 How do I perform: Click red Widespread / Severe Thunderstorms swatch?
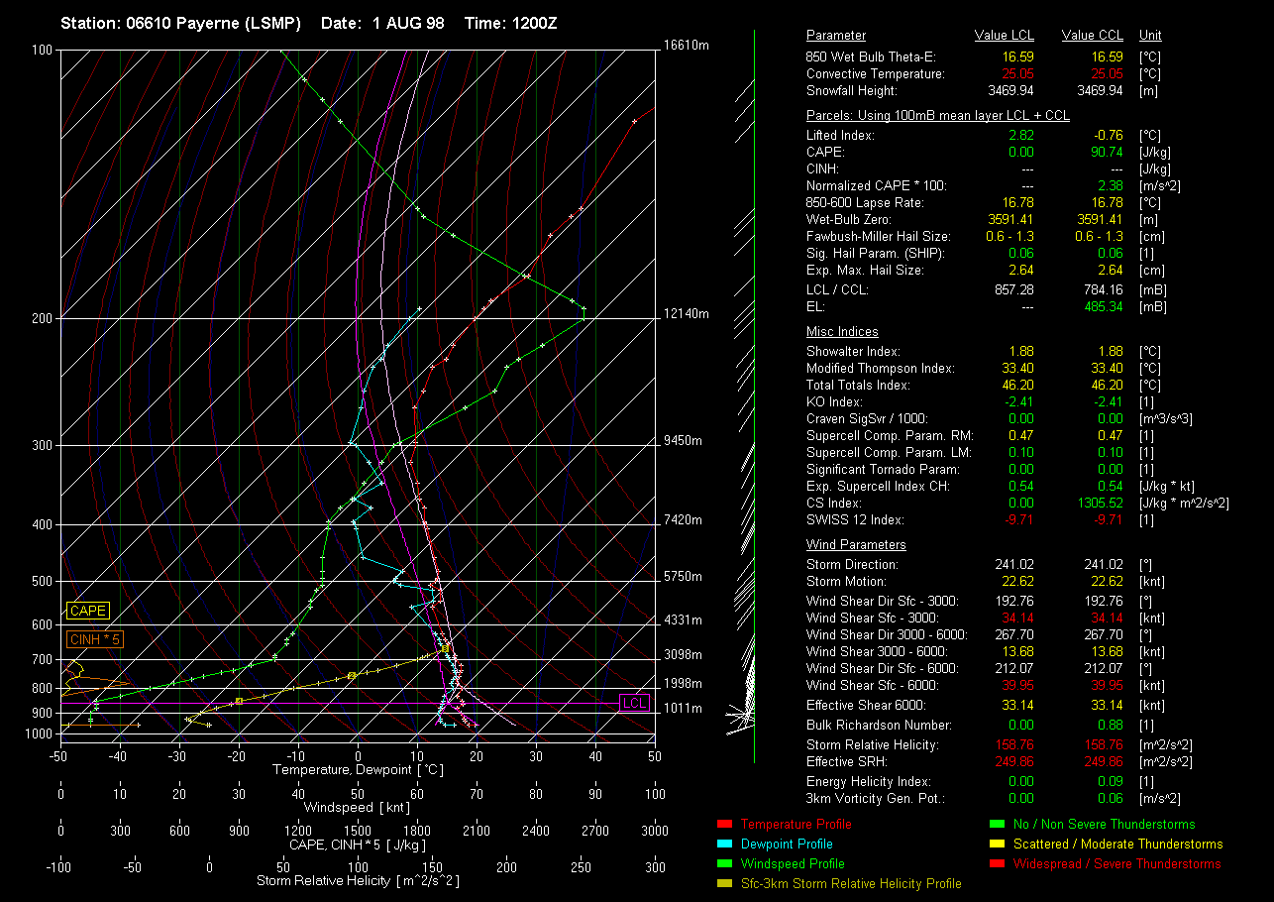click(x=997, y=864)
